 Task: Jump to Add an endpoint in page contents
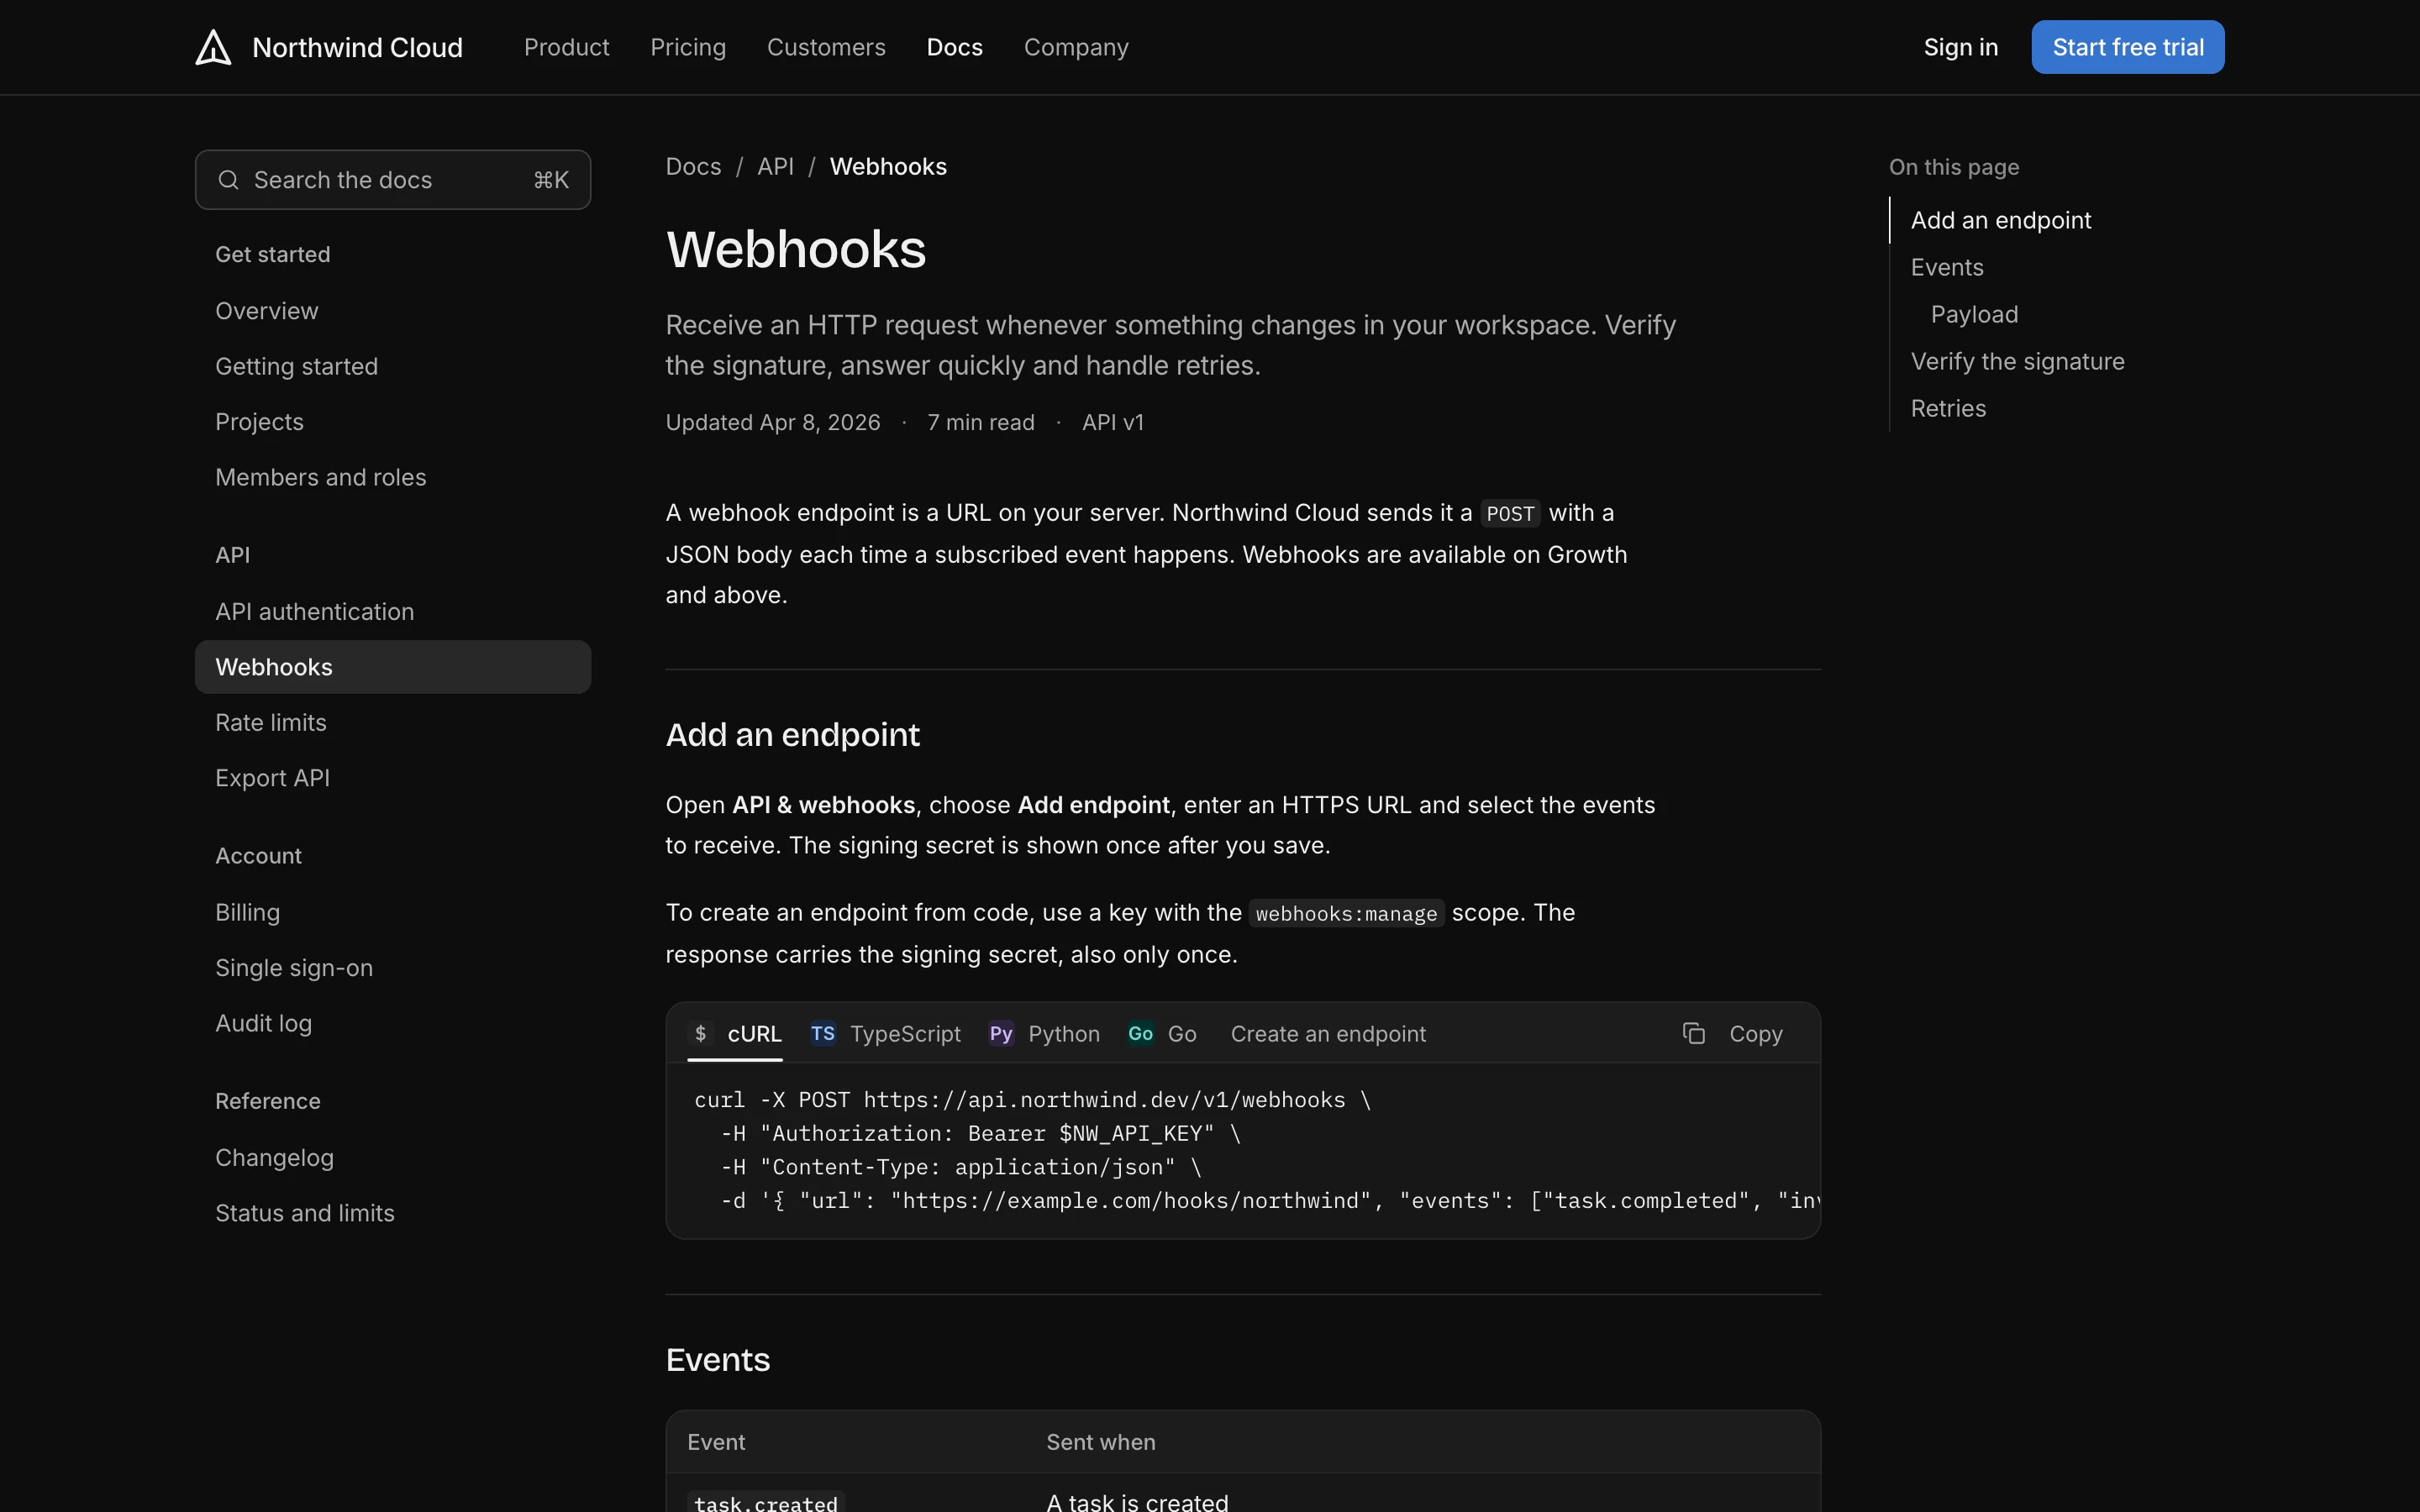click(2000, 220)
